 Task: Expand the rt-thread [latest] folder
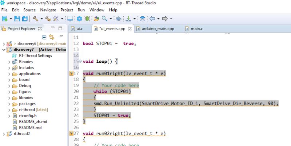(x=9, y=110)
